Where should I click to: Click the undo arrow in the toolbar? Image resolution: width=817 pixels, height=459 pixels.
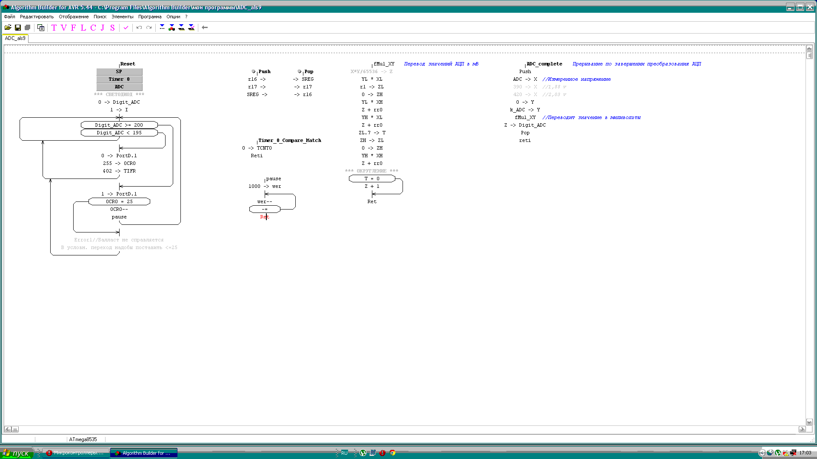coord(139,28)
